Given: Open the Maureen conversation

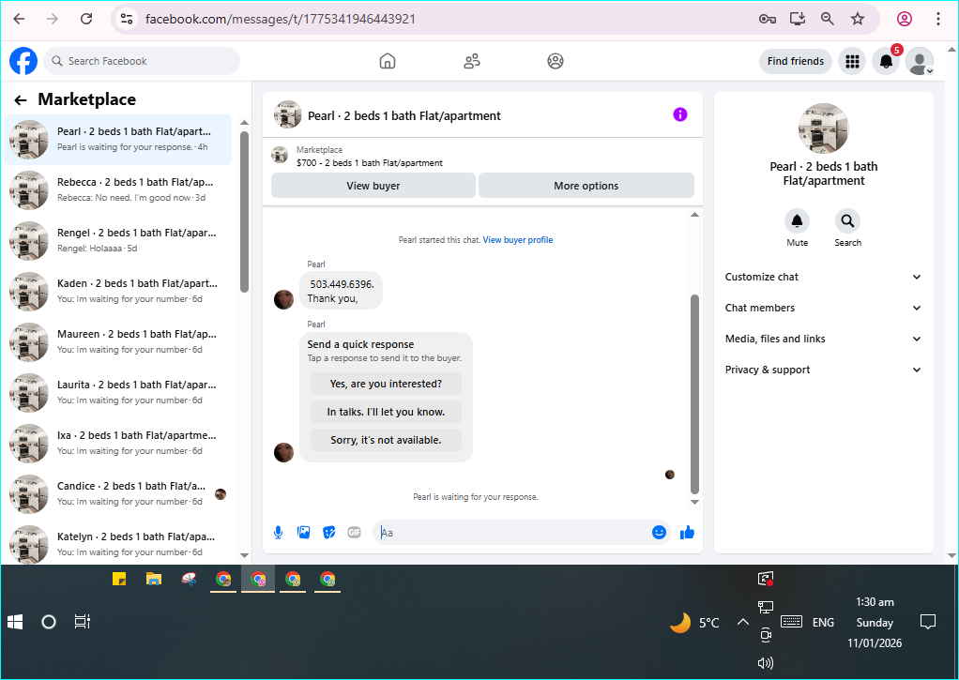Looking at the screenshot, I should pos(118,342).
